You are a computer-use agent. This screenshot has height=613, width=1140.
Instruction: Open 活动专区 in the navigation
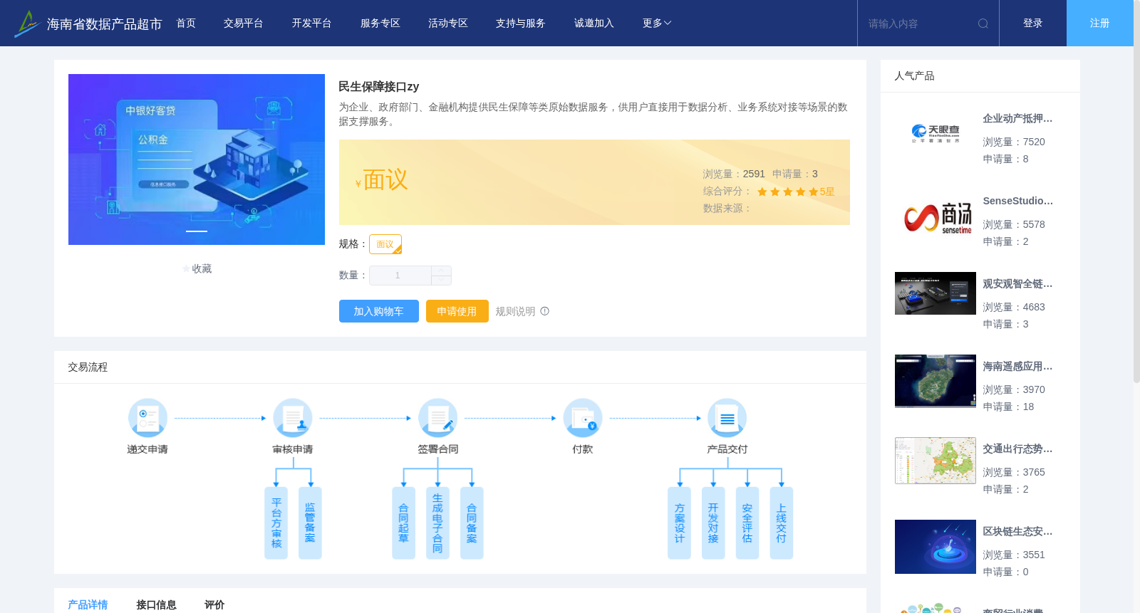coord(448,23)
